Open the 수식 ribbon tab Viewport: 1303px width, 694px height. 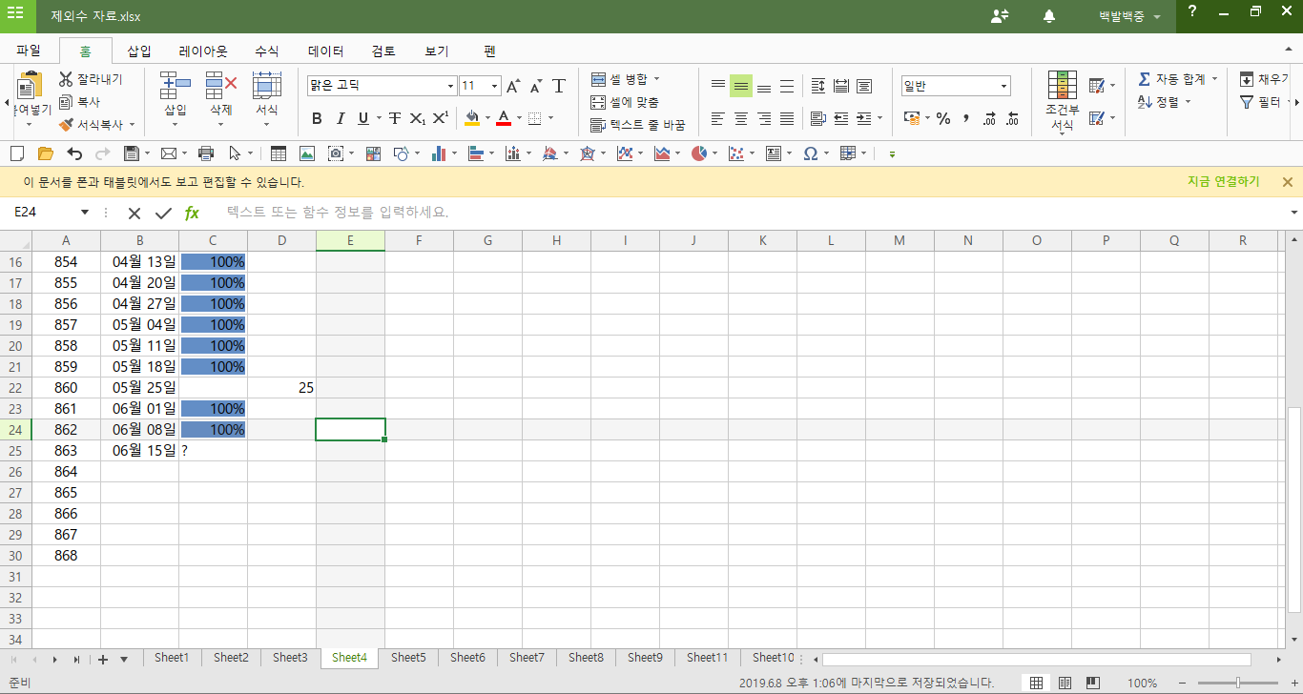point(266,51)
